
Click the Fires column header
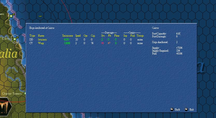click(x=117, y=36)
